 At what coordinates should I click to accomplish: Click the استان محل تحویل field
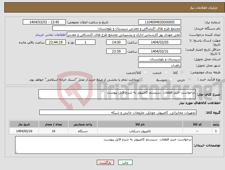tap(160, 59)
